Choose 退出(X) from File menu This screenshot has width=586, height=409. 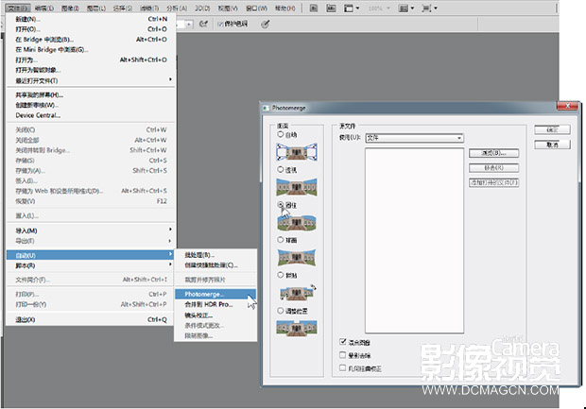tap(91, 319)
